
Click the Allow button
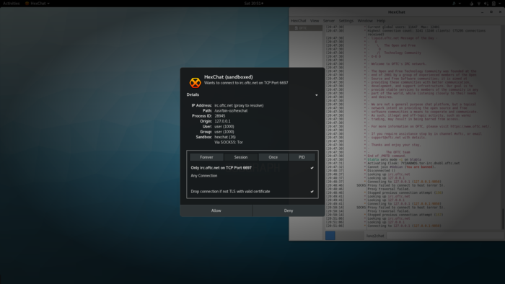[x=216, y=210]
